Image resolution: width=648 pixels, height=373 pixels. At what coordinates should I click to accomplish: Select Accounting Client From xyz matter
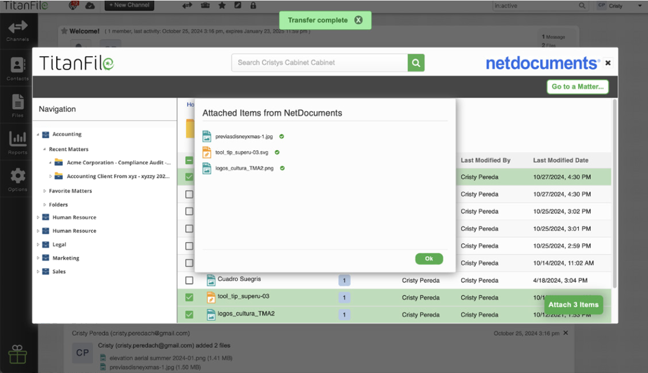[118, 177]
